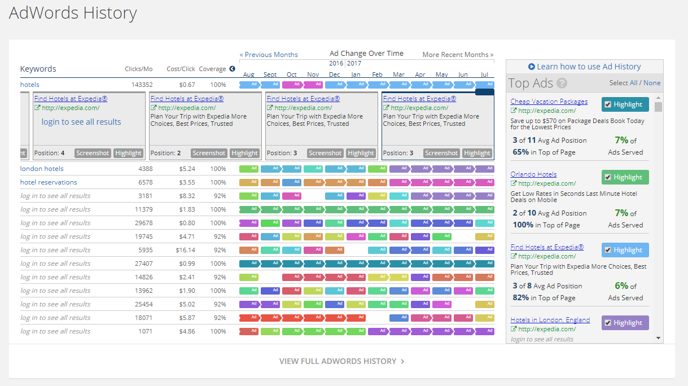Click the Position: 2 label in the ad card
This screenshot has width=688, height=386.
coord(166,153)
